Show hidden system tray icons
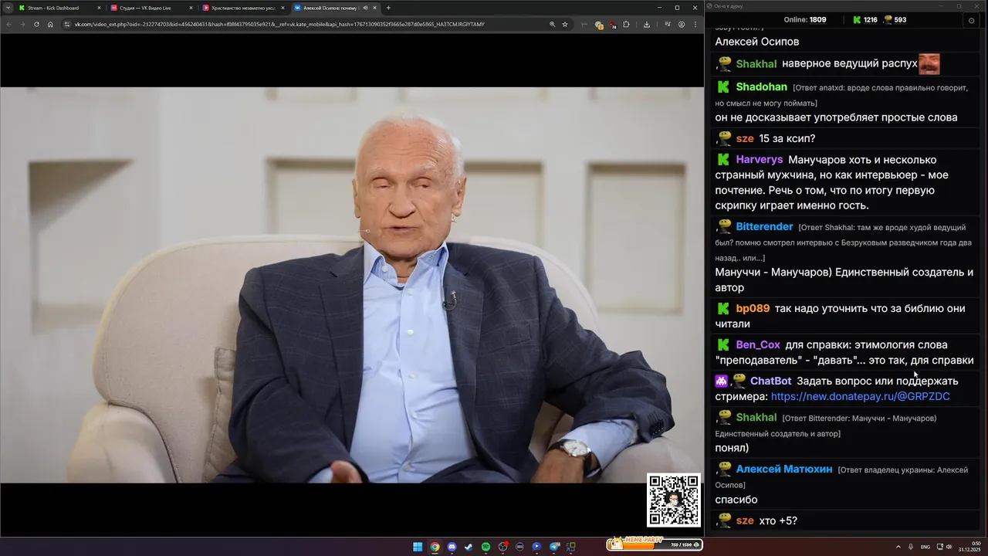988x556 pixels. (x=898, y=547)
